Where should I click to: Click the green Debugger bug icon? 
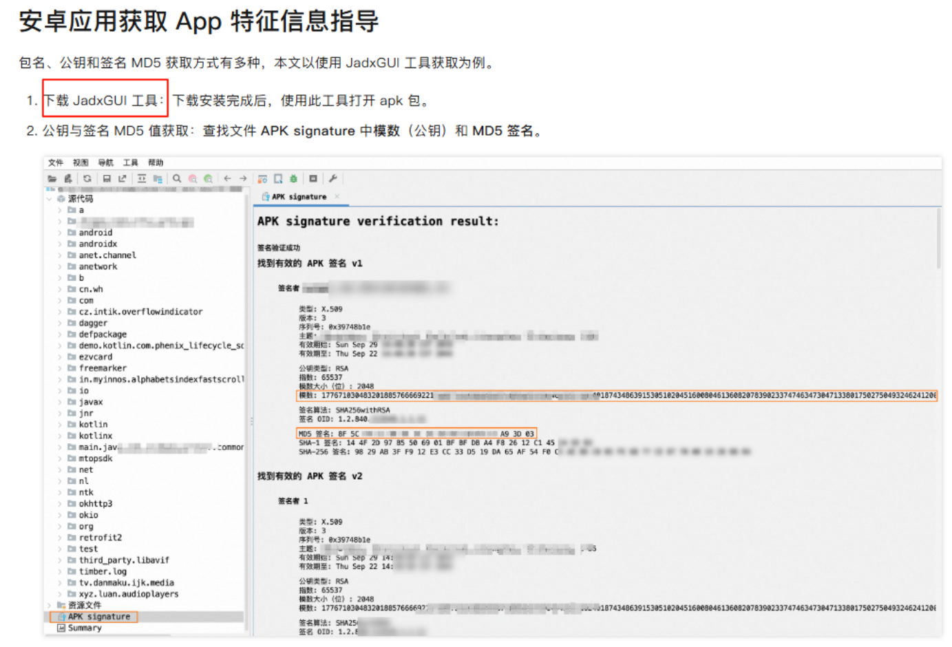pyautogui.click(x=294, y=178)
